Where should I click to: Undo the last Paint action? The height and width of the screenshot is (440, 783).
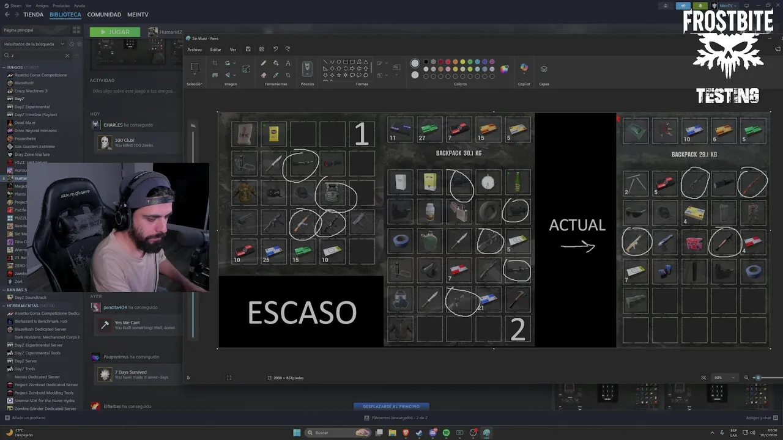pyautogui.click(x=275, y=50)
